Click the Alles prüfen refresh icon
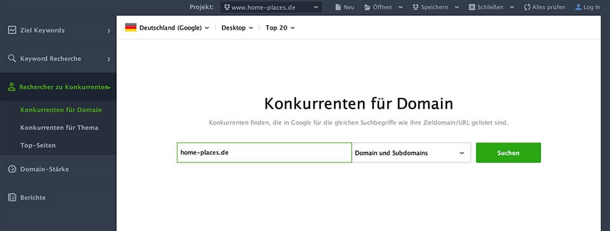Screen dimensions: 610x231 pos(527,7)
